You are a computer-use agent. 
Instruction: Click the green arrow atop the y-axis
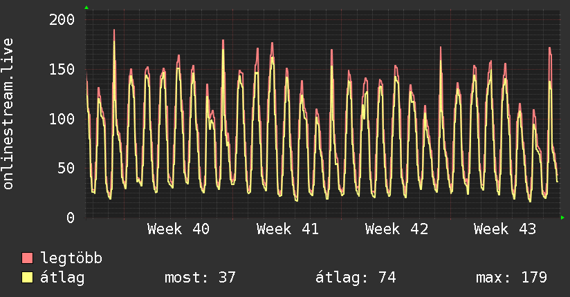coord(86,8)
